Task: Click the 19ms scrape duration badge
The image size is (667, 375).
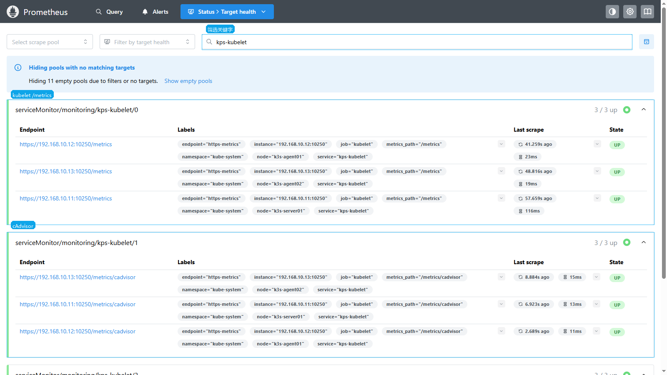Action: point(528,184)
